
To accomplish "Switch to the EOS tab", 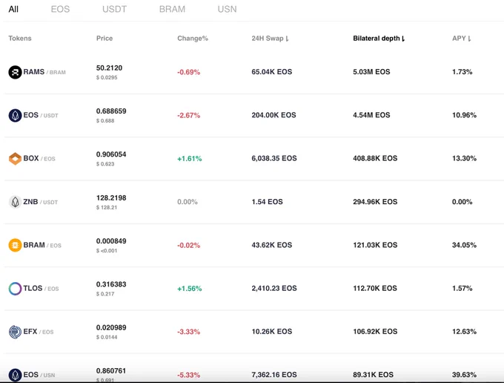I will (60, 9).
